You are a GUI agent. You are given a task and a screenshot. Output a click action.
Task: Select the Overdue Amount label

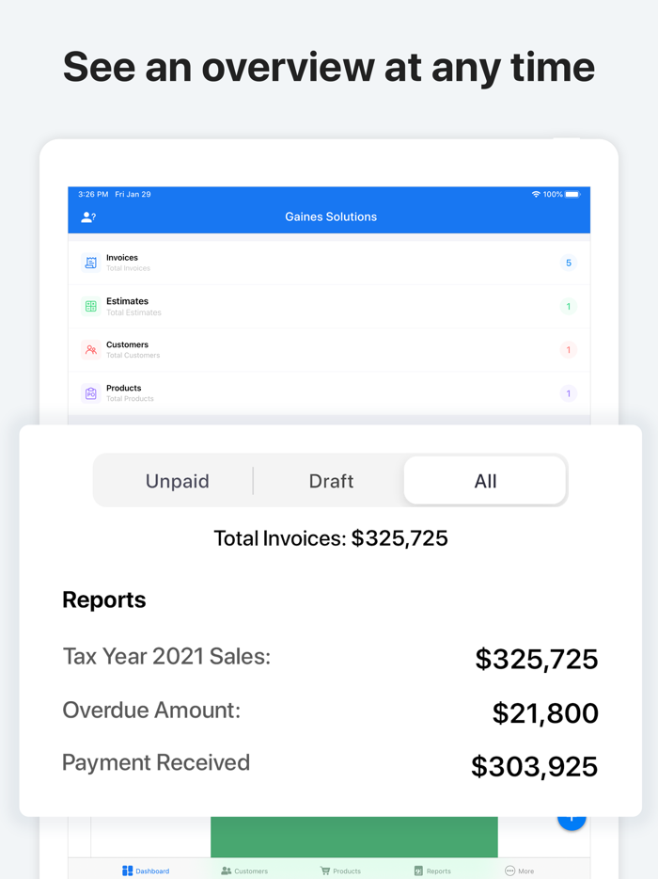tap(151, 711)
